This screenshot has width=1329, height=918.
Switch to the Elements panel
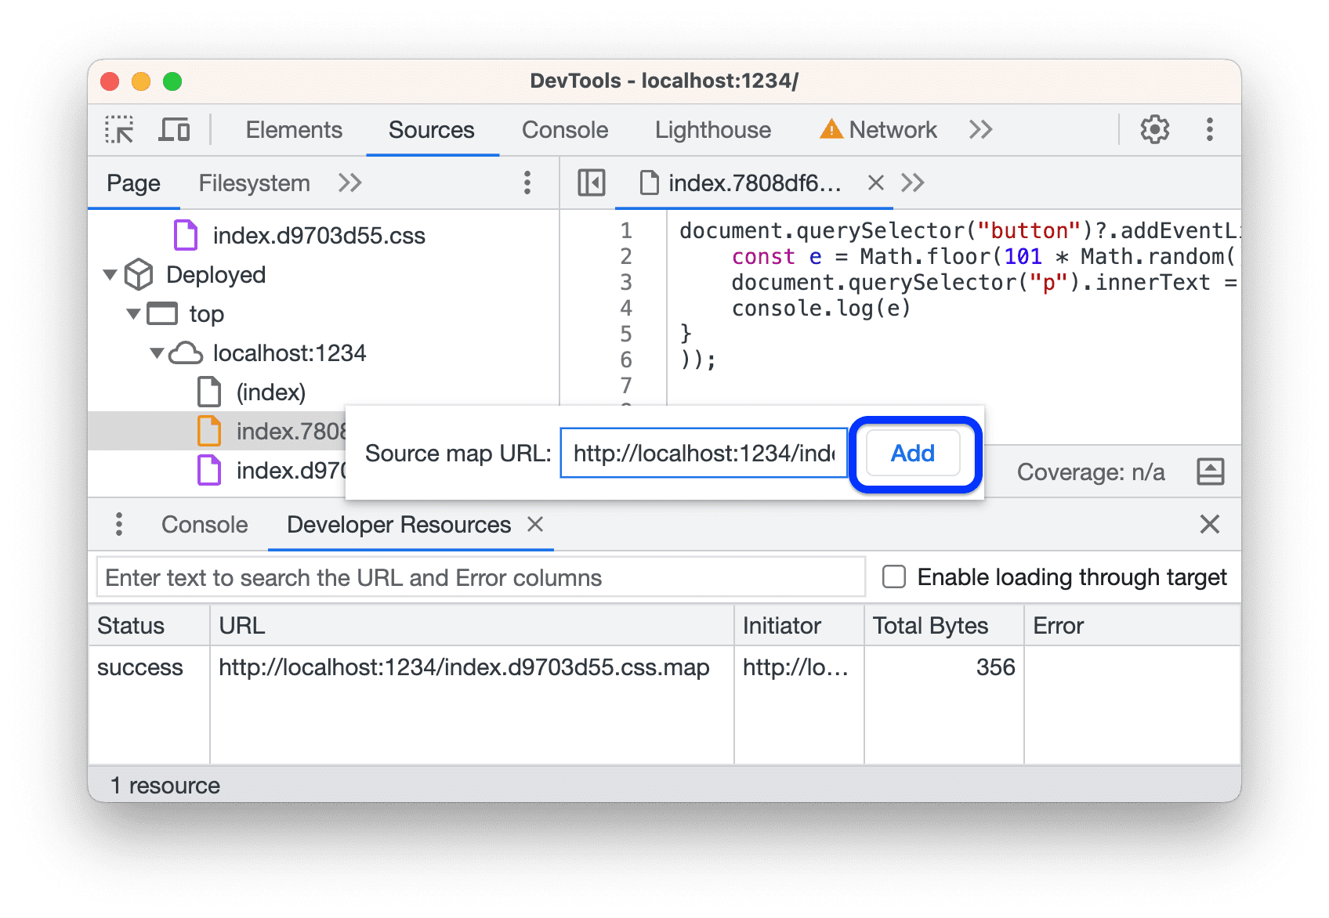293,129
